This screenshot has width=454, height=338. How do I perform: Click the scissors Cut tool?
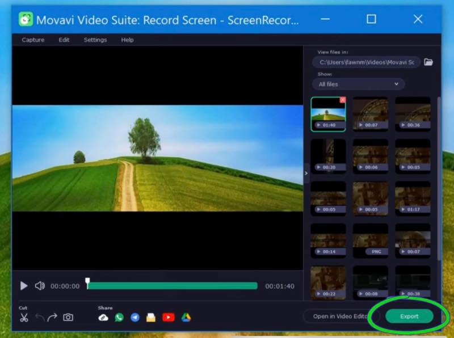23,318
